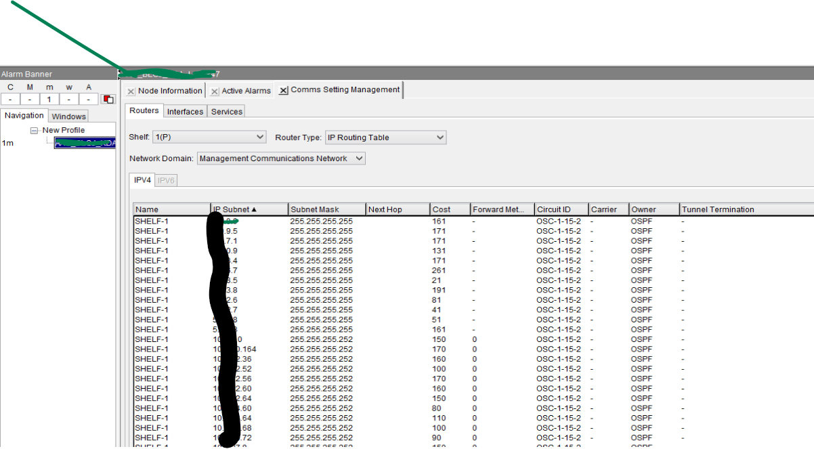The width and height of the screenshot is (814, 449).
Task: Click the Subnet Mask column header
Action: point(327,209)
